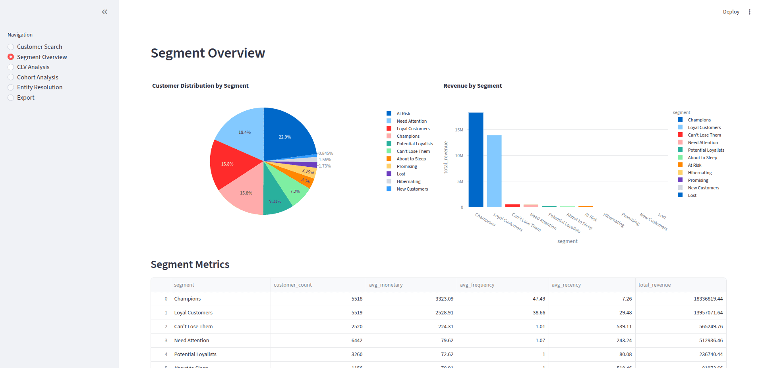Select the Loyal Customers row in Segment Metrics

193,312
